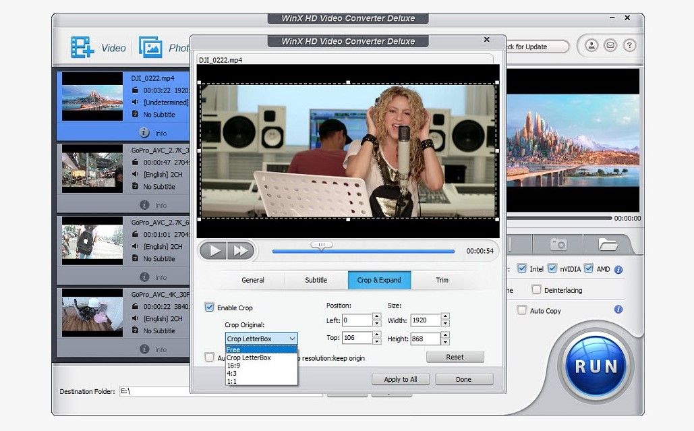The width and height of the screenshot is (694, 431).
Task: Click the add Video icon in the toolbar
Action: click(81, 47)
